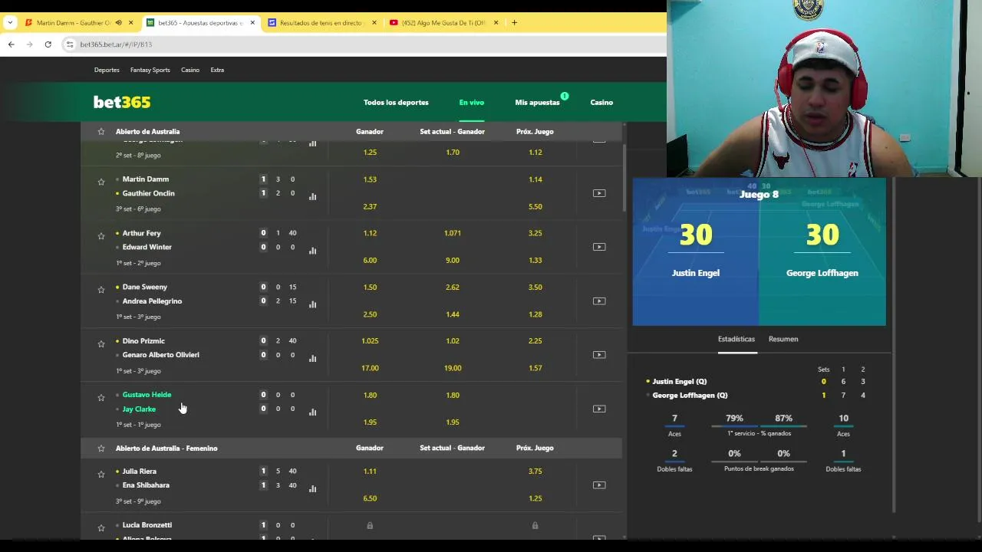
Task: Bet on Martin Damm winner at 1.53
Action: [370, 179]
